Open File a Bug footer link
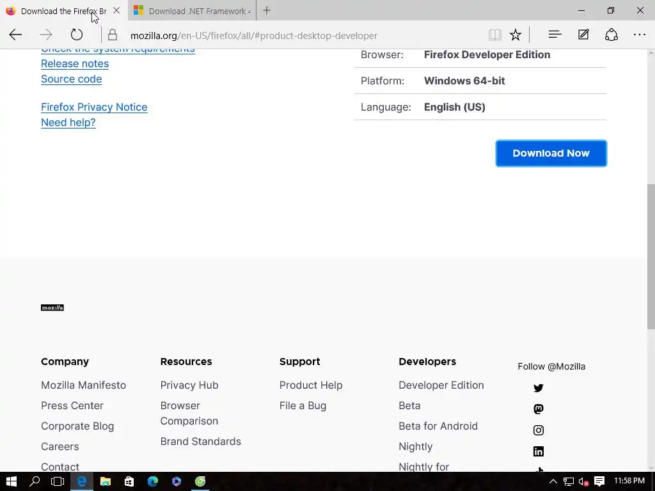Viewport: 655px width, 491px height. click(303, 405)
